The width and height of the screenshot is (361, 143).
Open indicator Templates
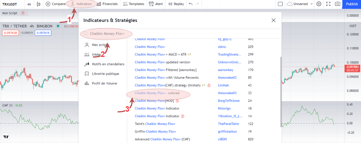pyautogui.click(x=134, y=4)
